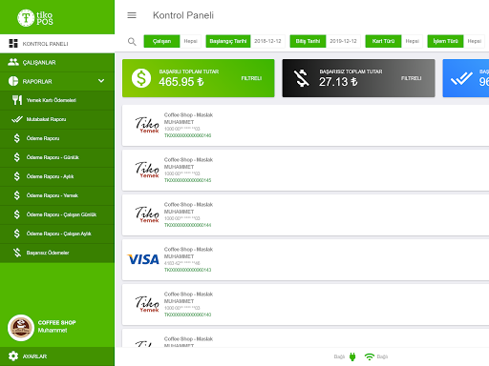Open Başarısız Ödemeler report

point(57,253)
